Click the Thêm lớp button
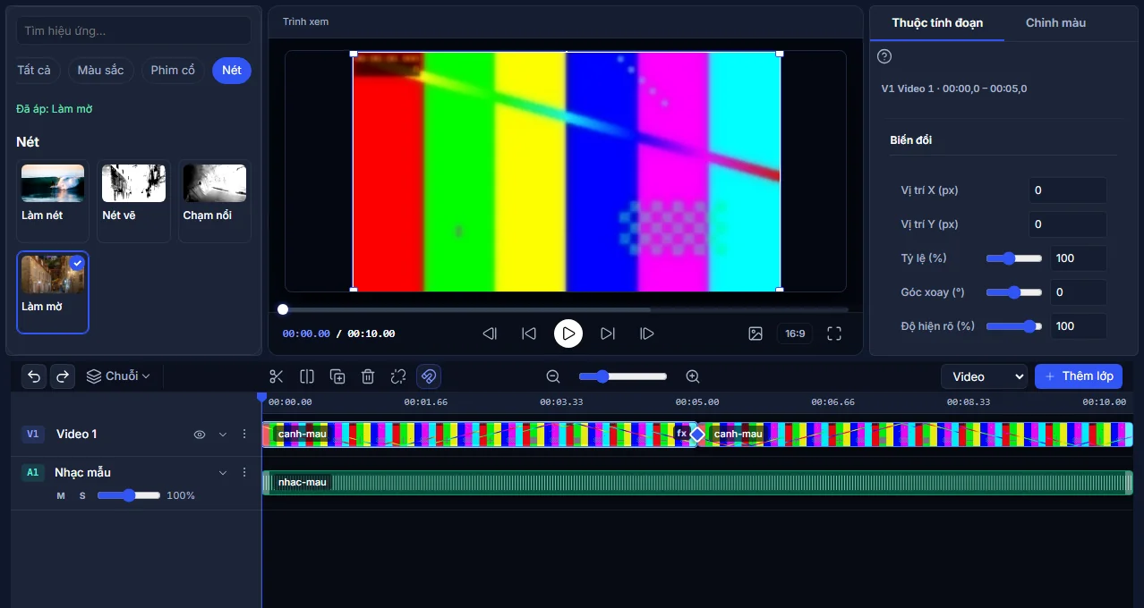The width and height of the screenshot is (1144, 608). pyautogui.click(x=1079, y=376)
